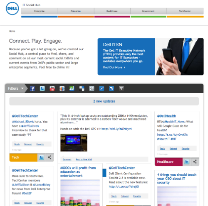The height and width of the screenshot is (206, 208).
Task: Open the Dell XPS 11 laptop thumbnail
Action: click(74, 142)
